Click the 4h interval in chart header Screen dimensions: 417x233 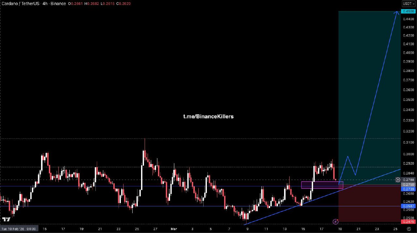pos(45,4)
